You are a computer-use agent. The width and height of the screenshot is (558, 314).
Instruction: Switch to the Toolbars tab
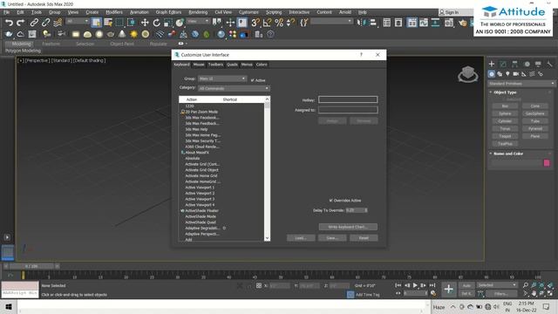215,65
